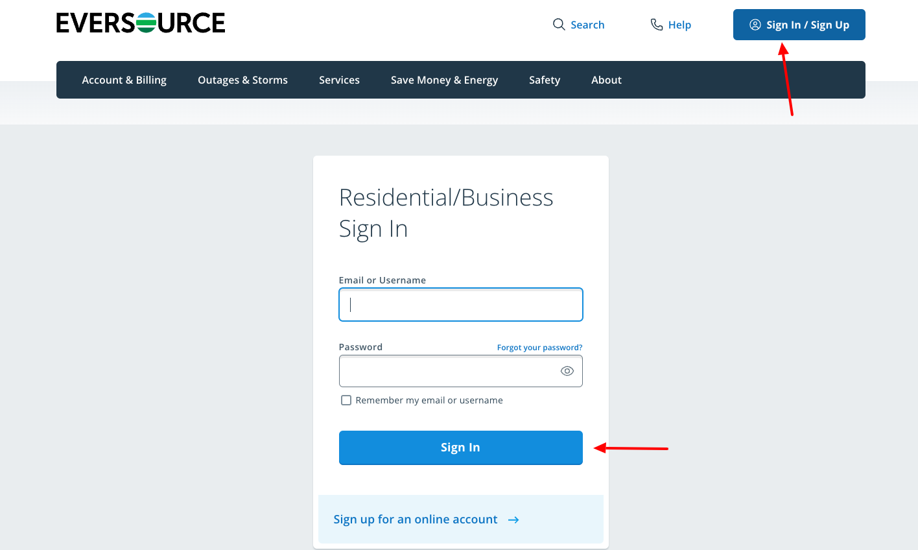Viewport: 918px width, 550px height.
Task: Click inside the Email or Username field
Action: tap(460, 304)
